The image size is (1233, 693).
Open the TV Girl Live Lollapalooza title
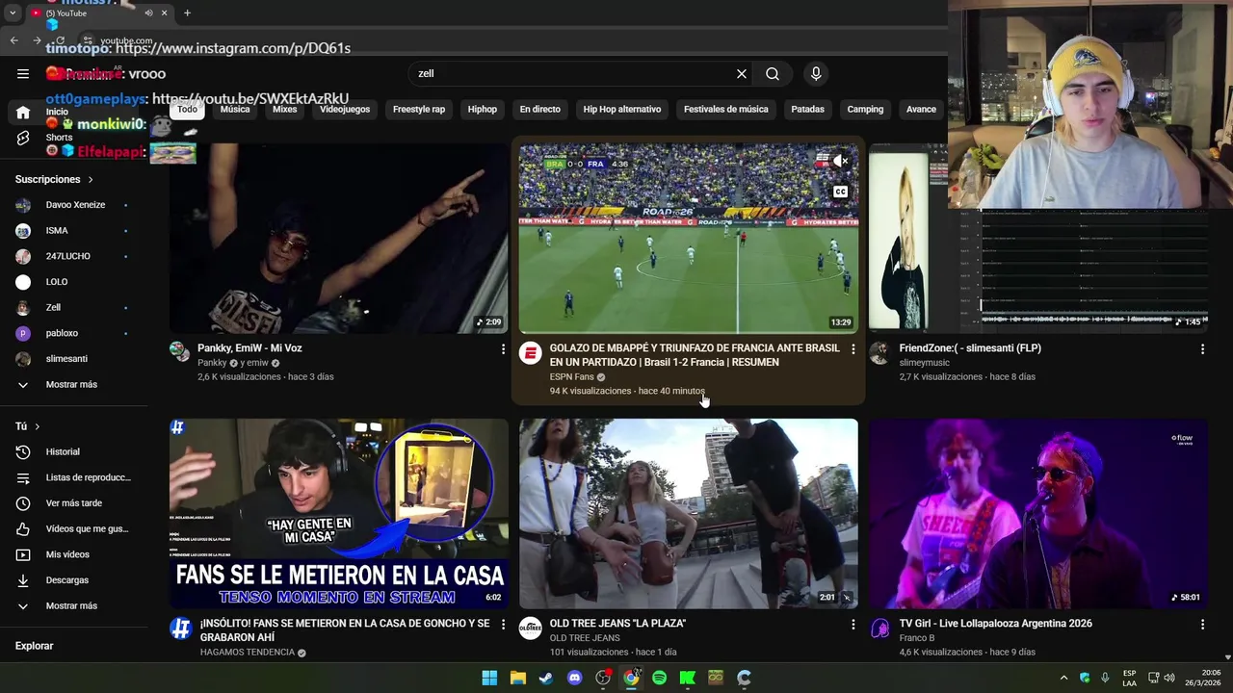click(x=995, y=624)
